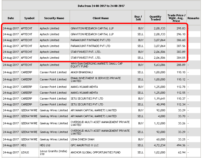Select Lexus Granito (India) Ltd security name
Image resolution: width=202 pixels, height=158 pixels.
pos(54,152)
